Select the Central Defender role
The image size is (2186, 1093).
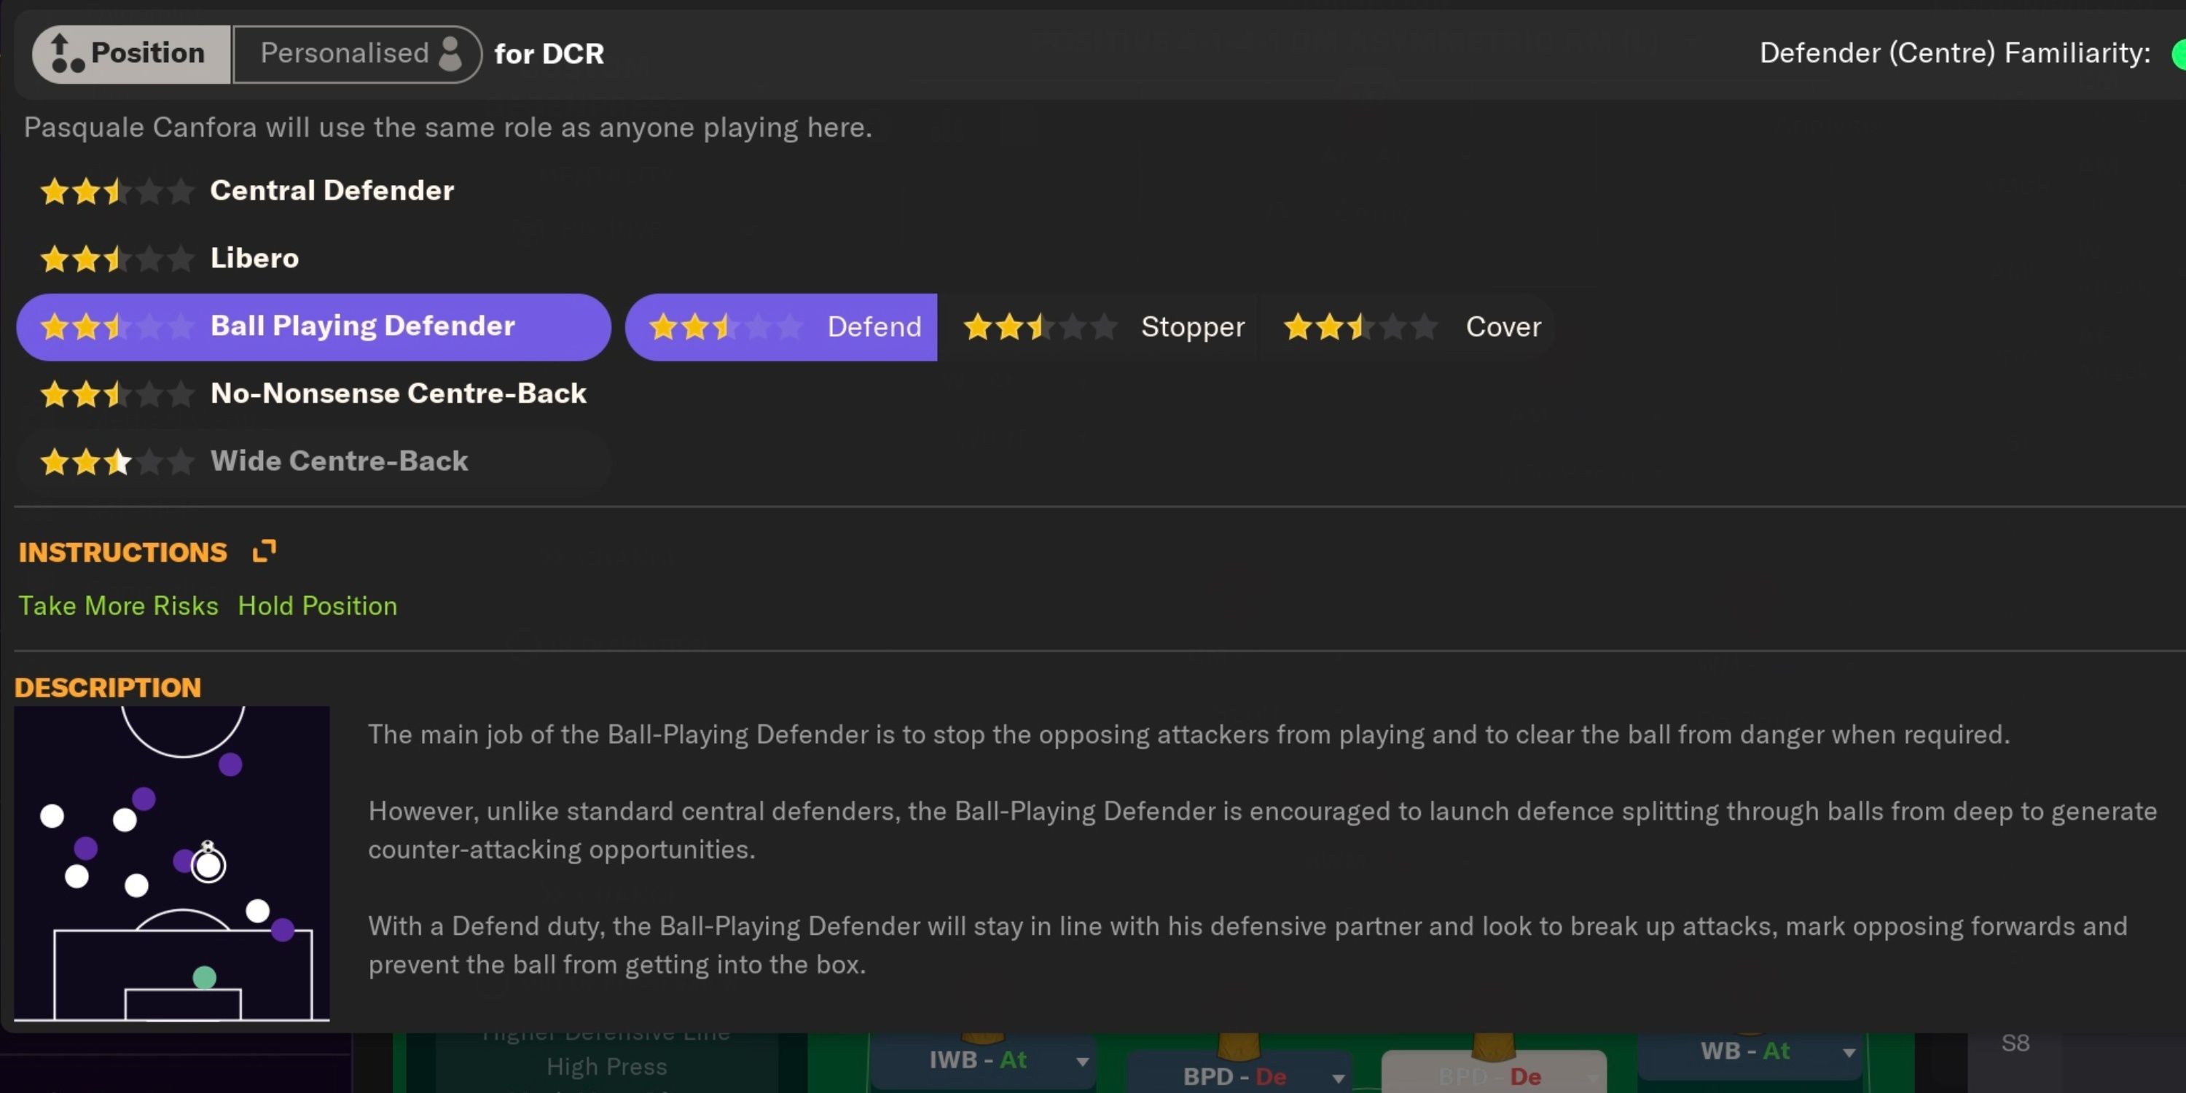tap(331, 190)
